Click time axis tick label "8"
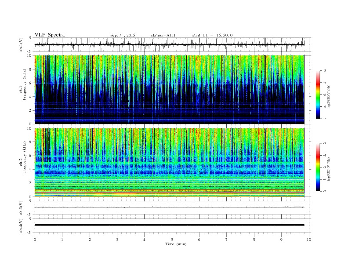The width and height of the screenshot is (348, 269). [254, 240]
